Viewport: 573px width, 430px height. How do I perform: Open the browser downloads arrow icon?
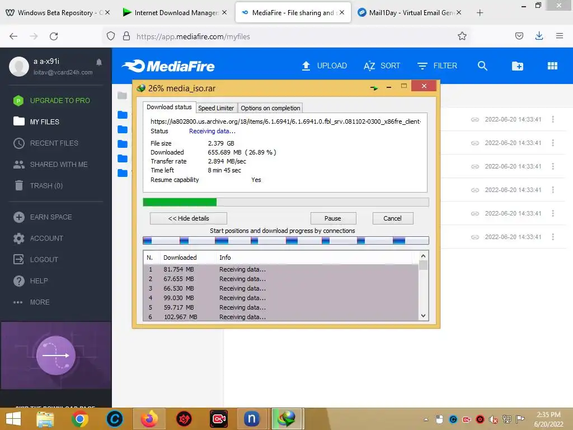point(539,36)
